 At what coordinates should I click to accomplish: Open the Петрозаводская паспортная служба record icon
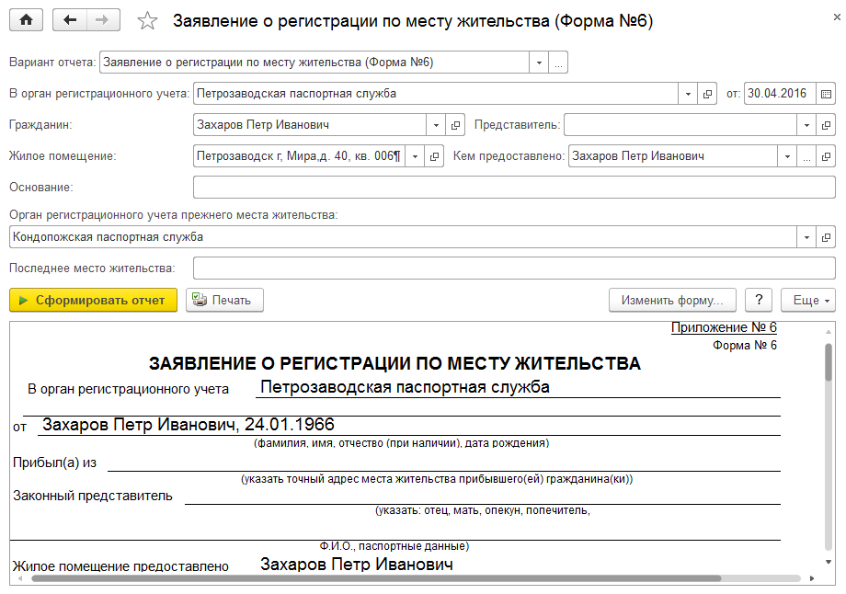[707, 94]
